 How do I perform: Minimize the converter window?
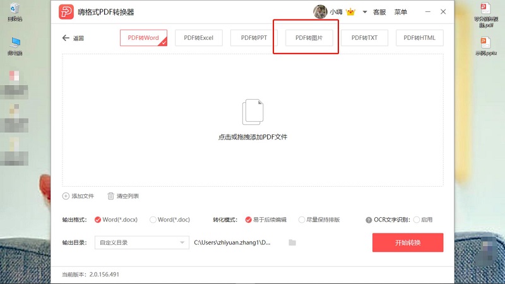tap(428, 12)
